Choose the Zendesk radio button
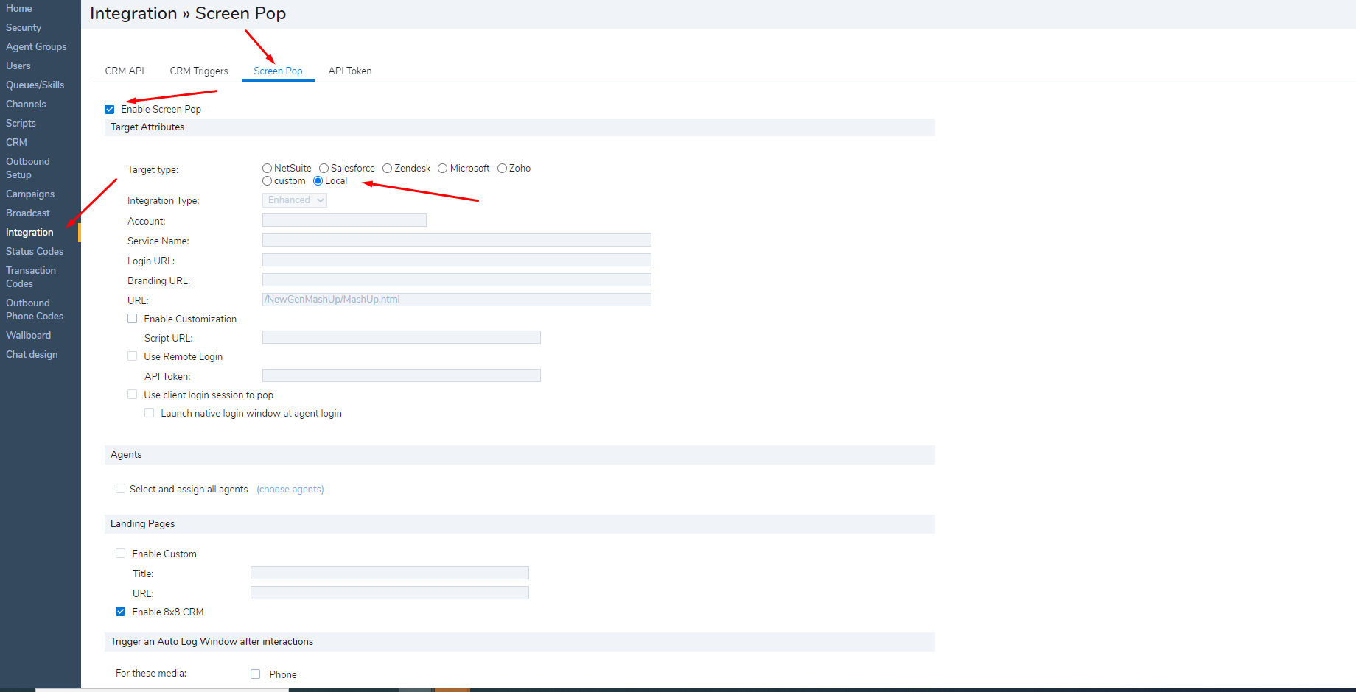Screen dimensions: 1356x692 point(388,169)
